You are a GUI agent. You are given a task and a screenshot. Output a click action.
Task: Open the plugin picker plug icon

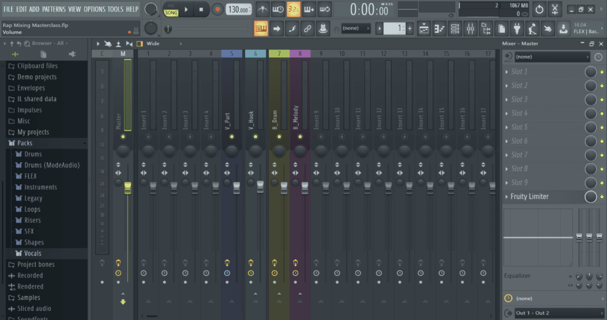click(x=517, y=28)
